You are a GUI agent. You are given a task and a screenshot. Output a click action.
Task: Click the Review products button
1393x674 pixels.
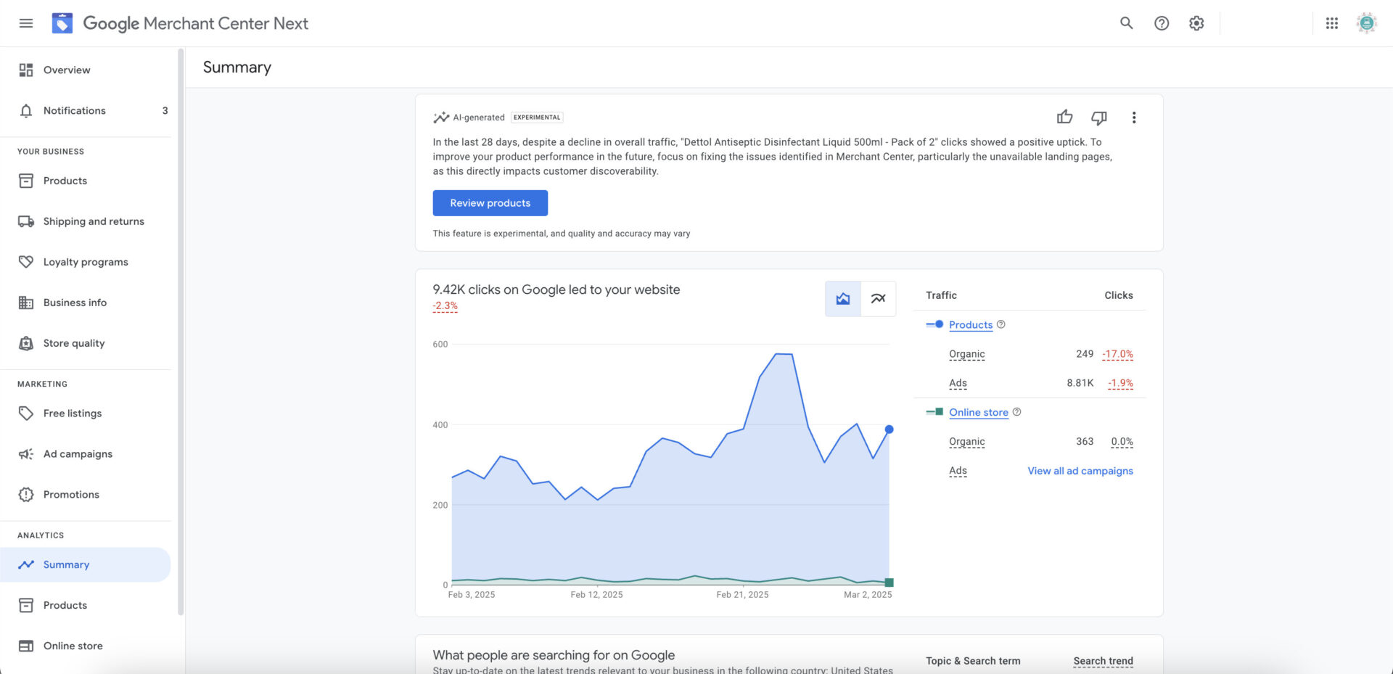pos(490,203)
